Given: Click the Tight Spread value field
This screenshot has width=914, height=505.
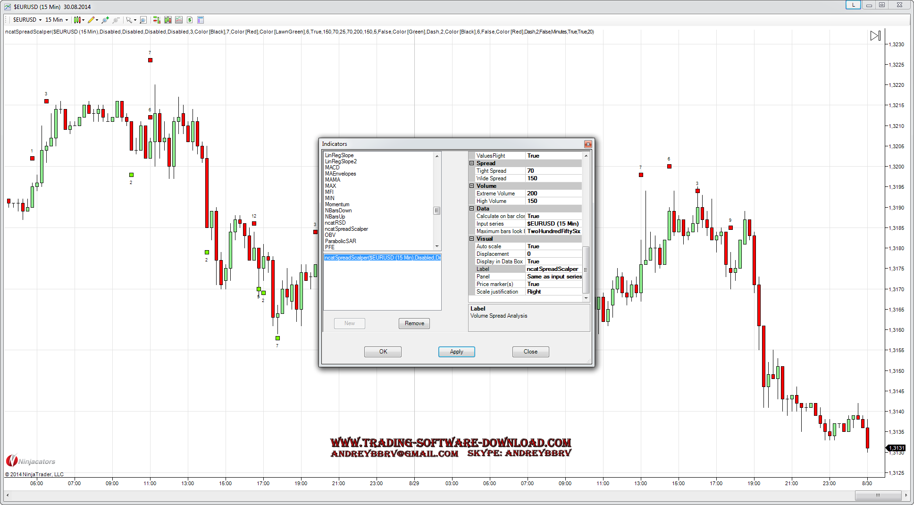Looking at the screenshot, I should click(553, 171).
